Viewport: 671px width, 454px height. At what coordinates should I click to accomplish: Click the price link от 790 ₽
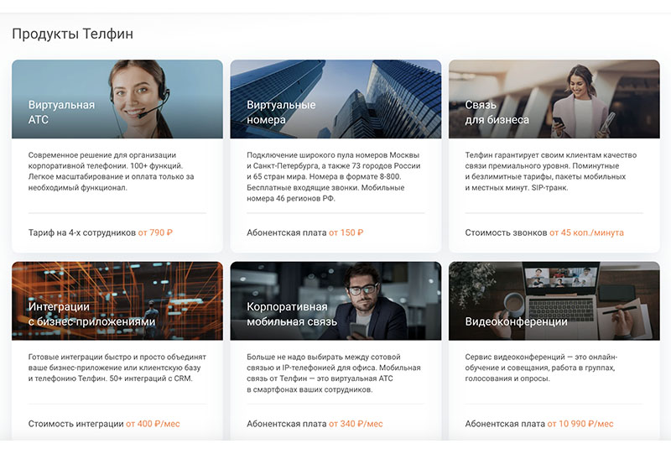click(155, 232)
